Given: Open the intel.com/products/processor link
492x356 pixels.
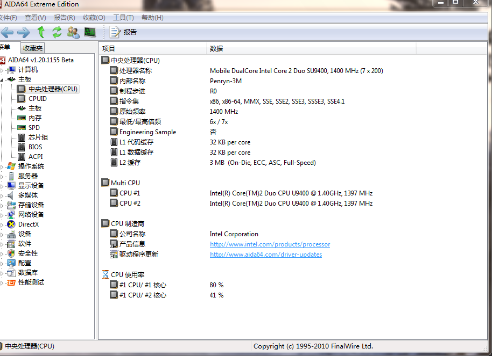Looking at the screenshot, I should [270, 244].
